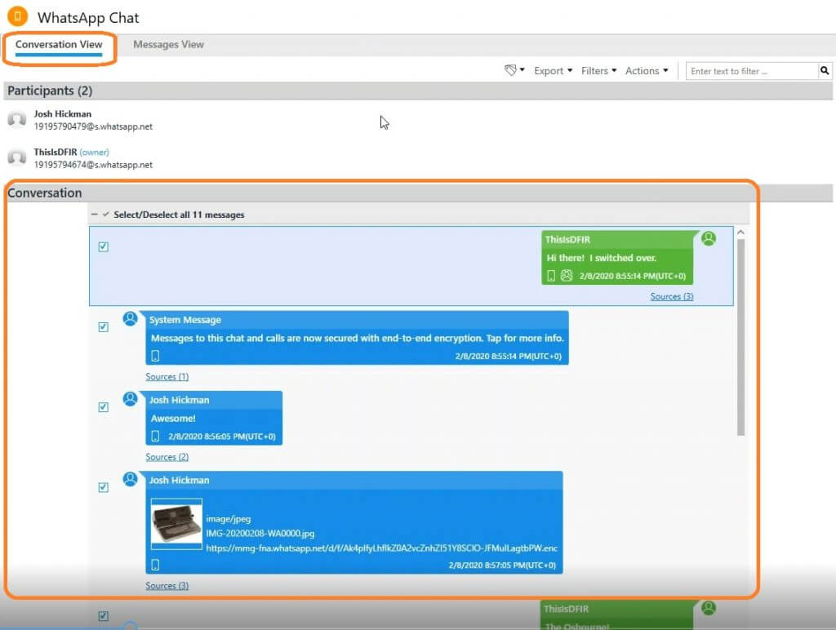Click the phone icon in 'Awesome!' message
This screenshot has width=836, height=630.
[155, 436]
